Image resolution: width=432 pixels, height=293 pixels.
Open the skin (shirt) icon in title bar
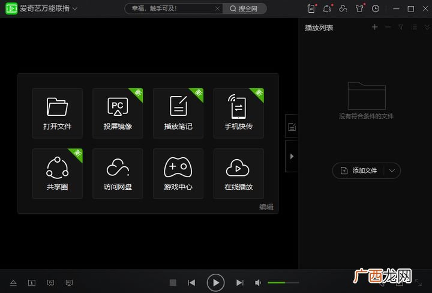359,8
